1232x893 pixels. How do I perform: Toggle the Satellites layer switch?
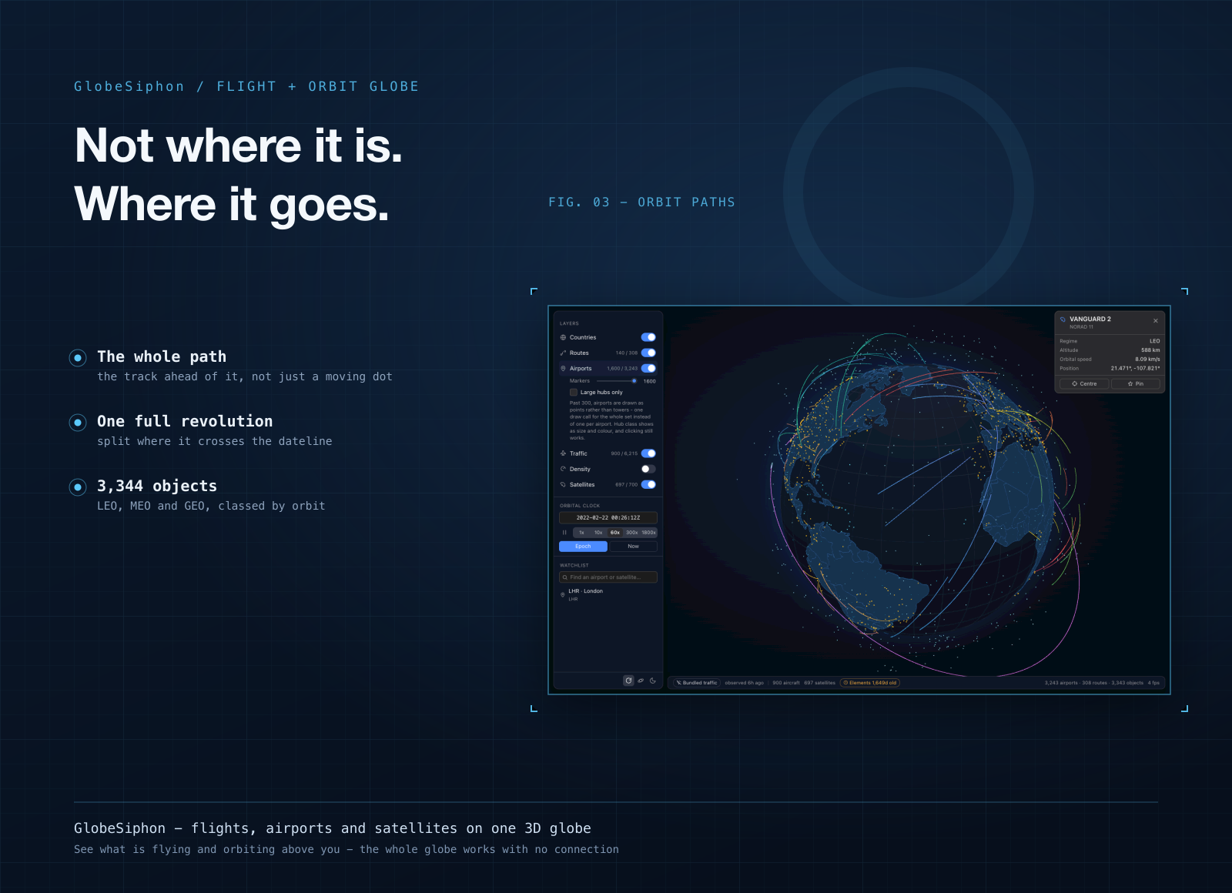(648, 484)
